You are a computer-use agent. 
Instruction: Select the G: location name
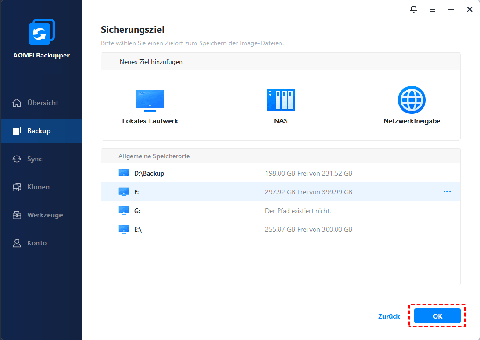pyautogui.click(x=137, y=211)
